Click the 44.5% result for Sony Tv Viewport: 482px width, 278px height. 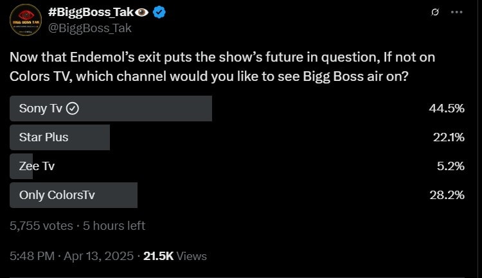(446, 109)
